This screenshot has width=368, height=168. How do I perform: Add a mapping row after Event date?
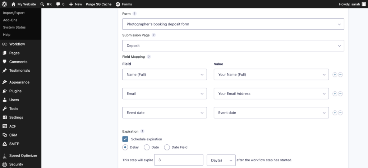click(x=335, y=113)
